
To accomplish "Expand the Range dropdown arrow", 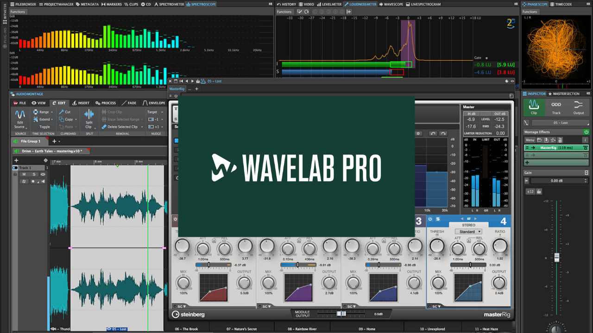I will click(51, 112).
